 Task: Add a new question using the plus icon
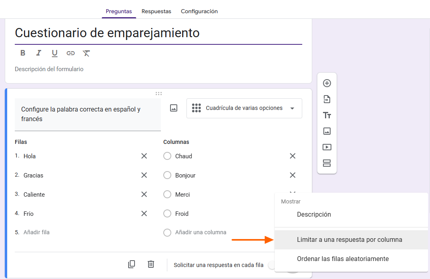(327, 83)
